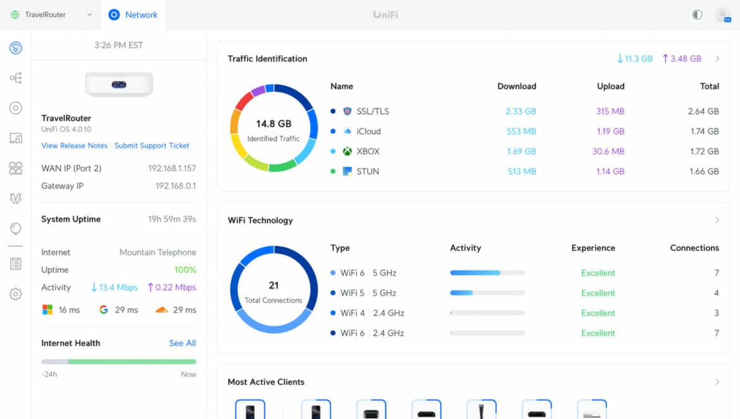Open the Dashboard sidebar icon
Image resolution: width=740 pixels, height=419 pixels.
coord(16,47)
